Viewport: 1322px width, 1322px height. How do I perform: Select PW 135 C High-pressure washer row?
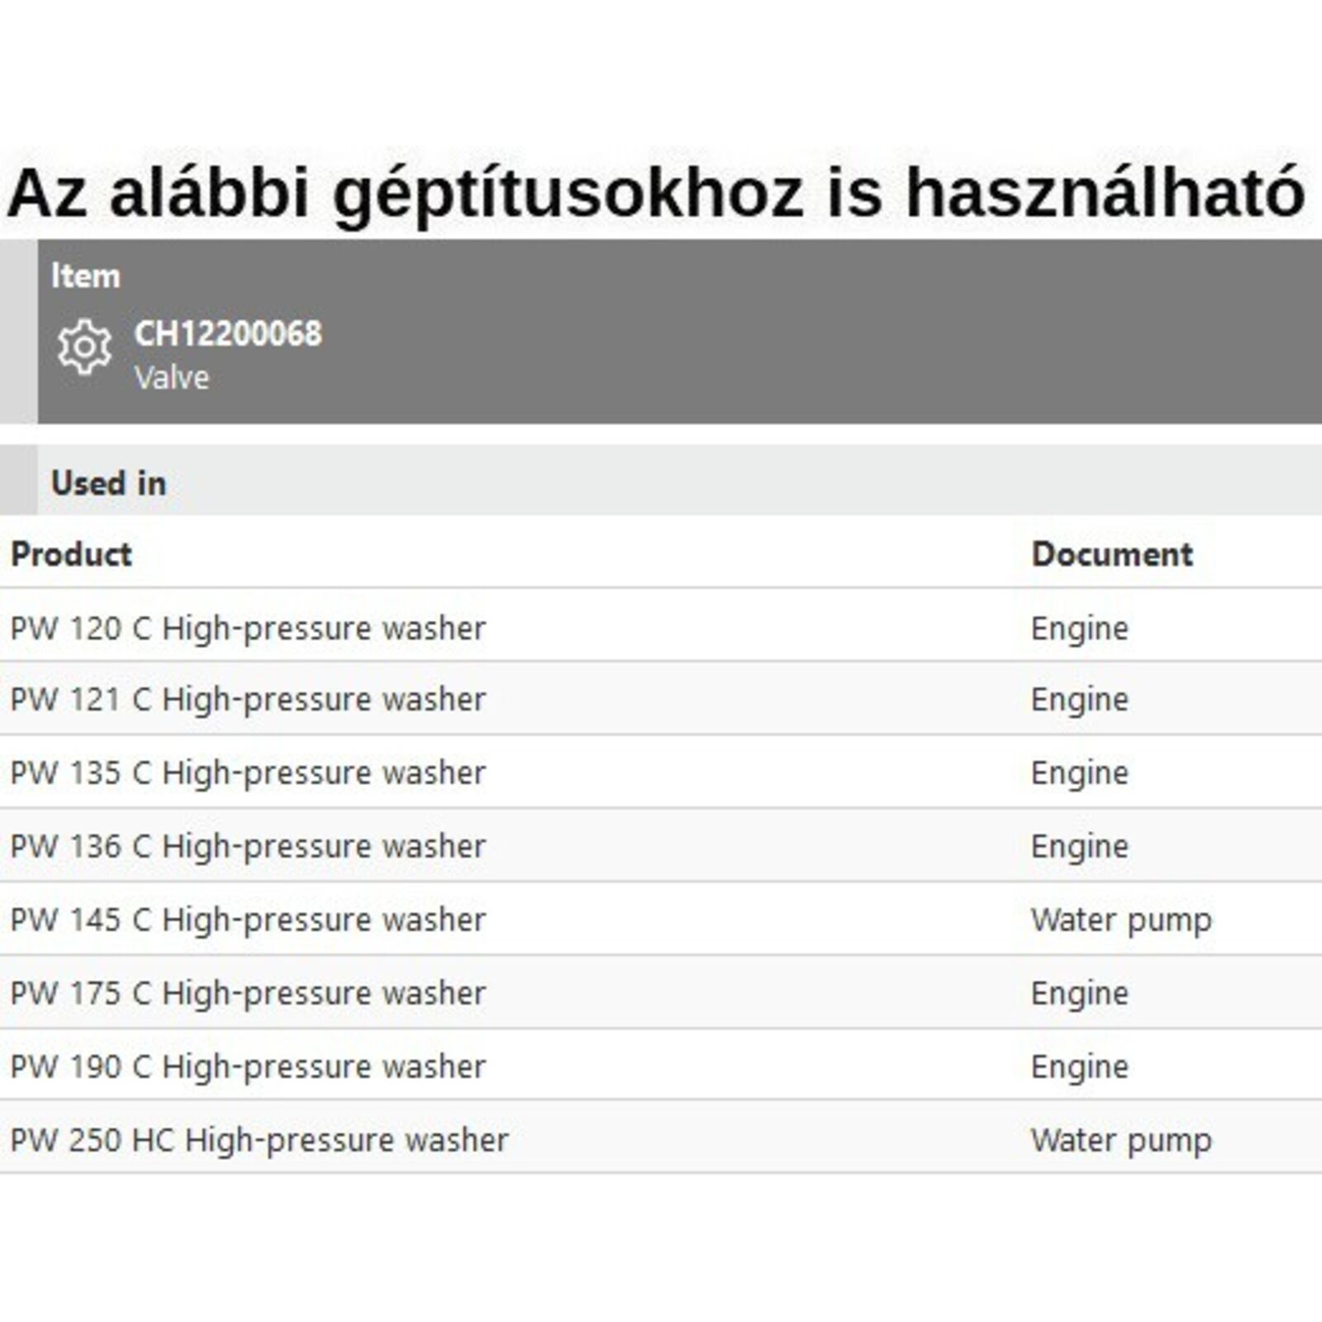(x=248, y=773)
